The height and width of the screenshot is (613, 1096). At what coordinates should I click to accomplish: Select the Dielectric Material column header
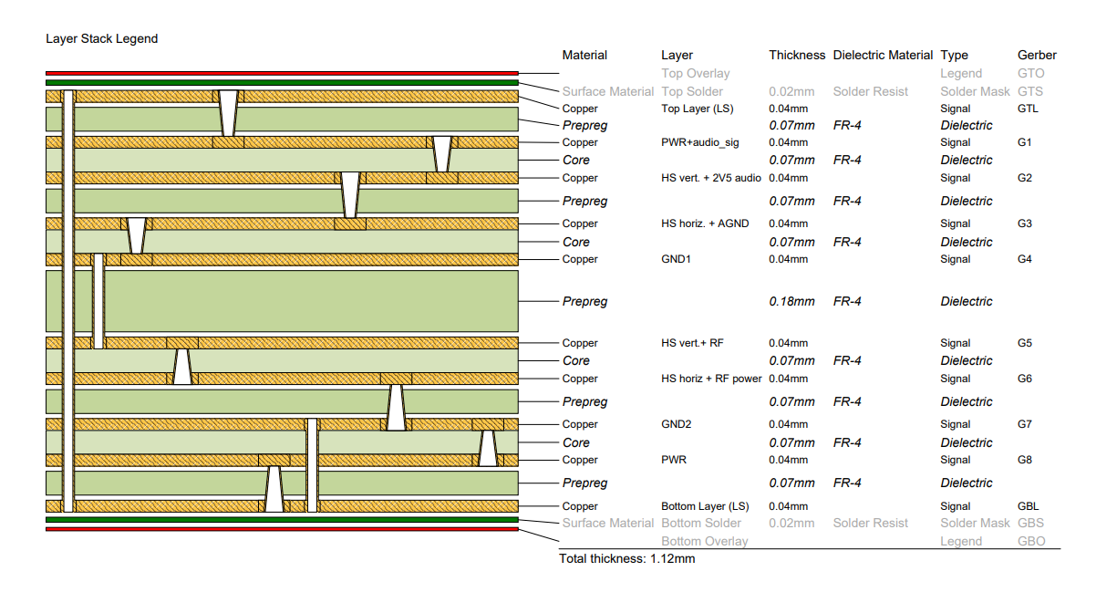tap(882, 56)
